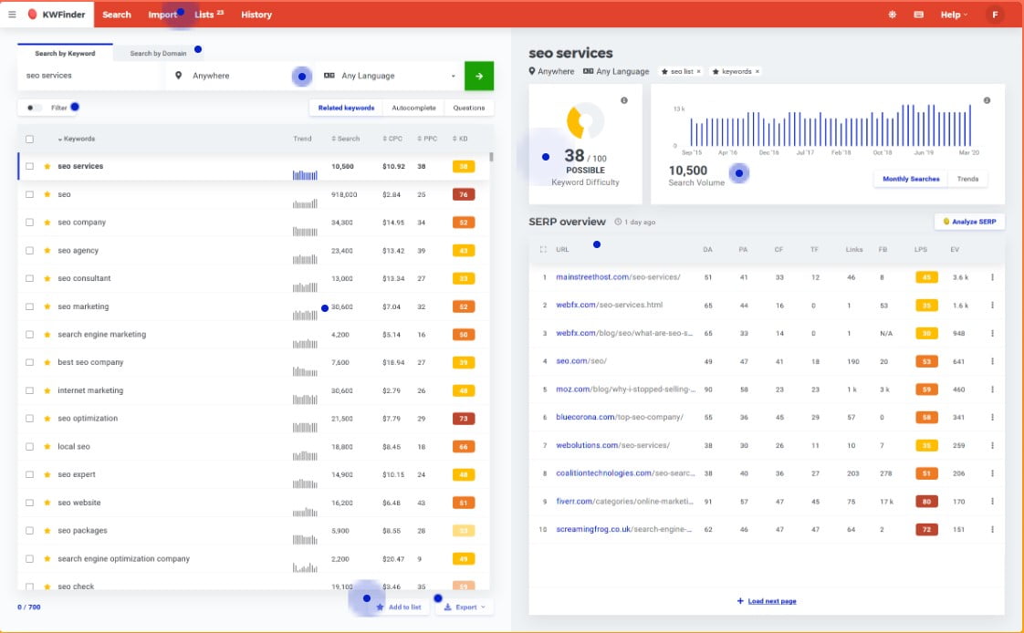Check the local seo row checkbox
Image resolution: width=1024 pixels, height=633 pixels.
point(29,446)
